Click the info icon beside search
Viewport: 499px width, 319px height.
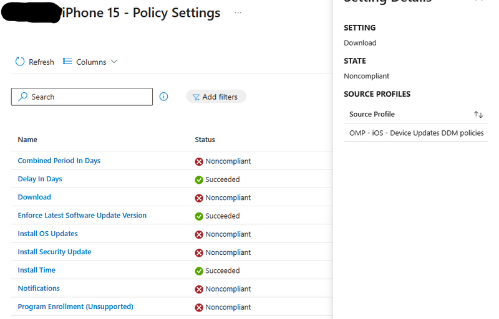(164, 97)
